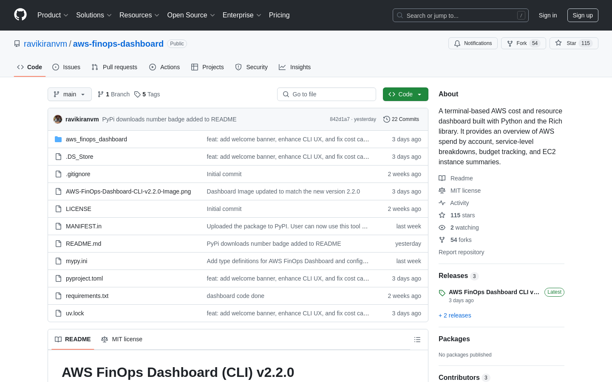Open 'Dashboard Image updated' commit message
Image resolution: width=612 pixels, height=382 pixels.
(283, 191)
